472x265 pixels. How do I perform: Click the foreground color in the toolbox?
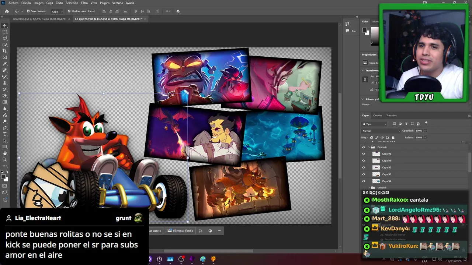point(3,177)
